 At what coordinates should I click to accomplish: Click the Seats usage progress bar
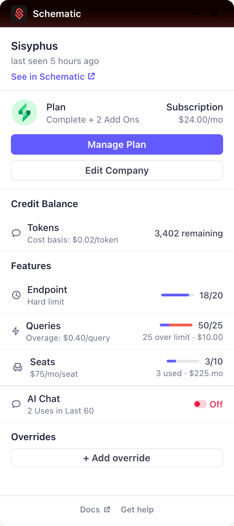(183, 361)
